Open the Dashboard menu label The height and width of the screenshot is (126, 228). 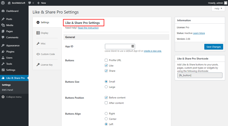[x=12, y=11]
